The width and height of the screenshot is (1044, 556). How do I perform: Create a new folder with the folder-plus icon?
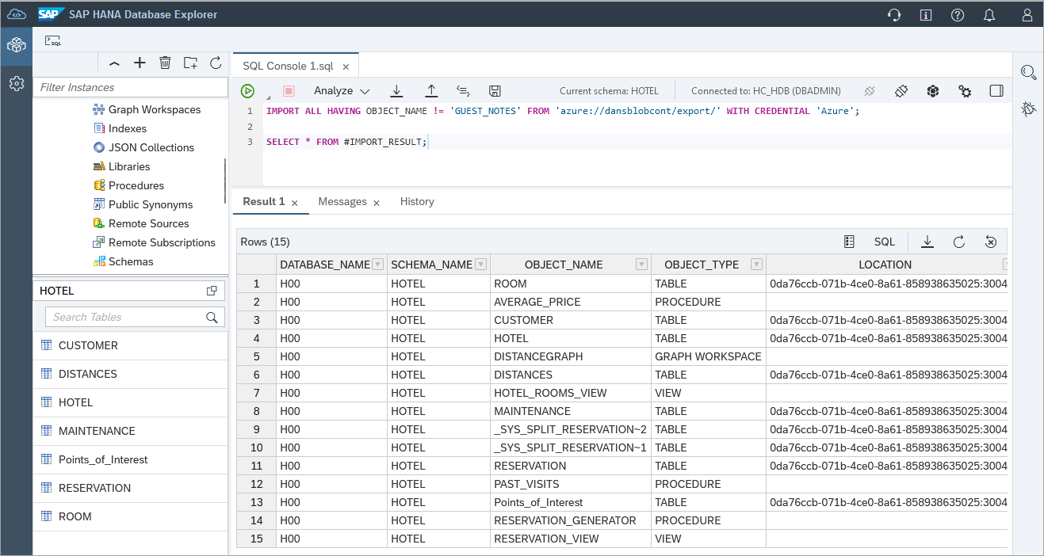[190, 63]
